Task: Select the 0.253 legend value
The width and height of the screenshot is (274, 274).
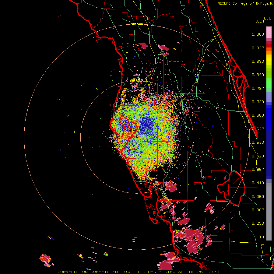Action: click(x=258, y=223)
